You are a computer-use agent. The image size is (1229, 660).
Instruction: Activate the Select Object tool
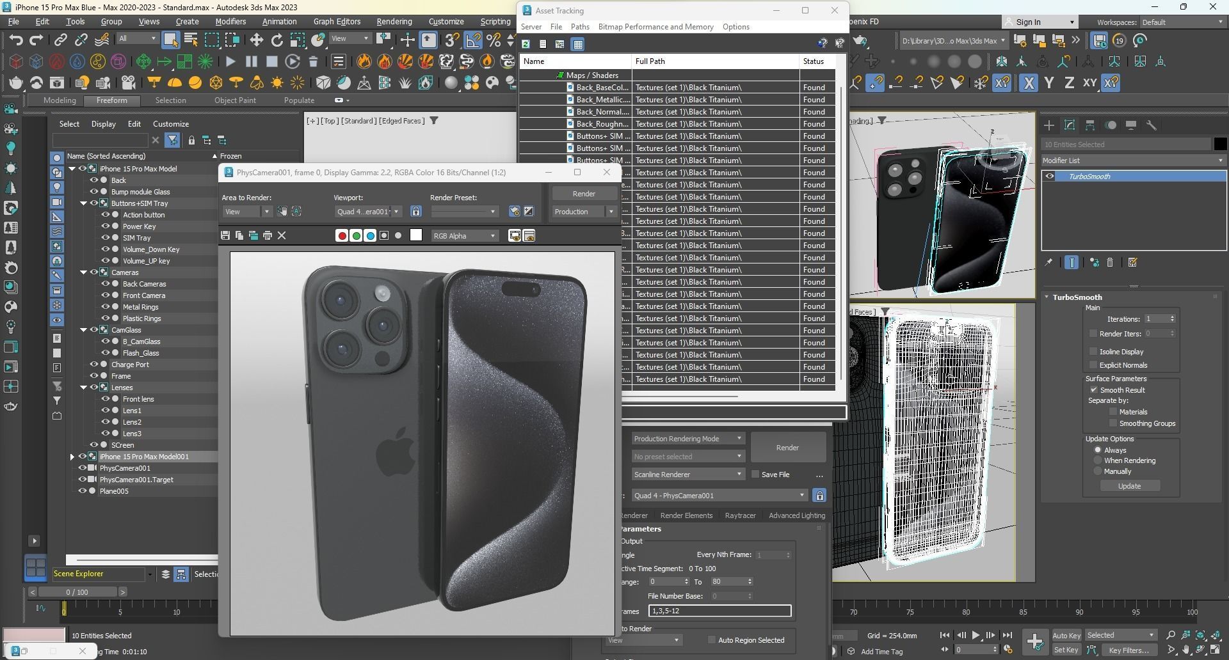pyautogui.click(x=170, y=40)
